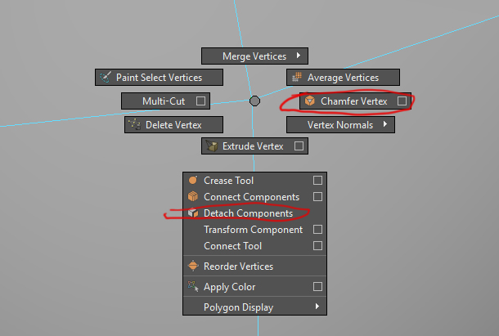The image size is (499, 336).
Task: Expand the Polygon Display submenu arrow
Action: [317, 307]
